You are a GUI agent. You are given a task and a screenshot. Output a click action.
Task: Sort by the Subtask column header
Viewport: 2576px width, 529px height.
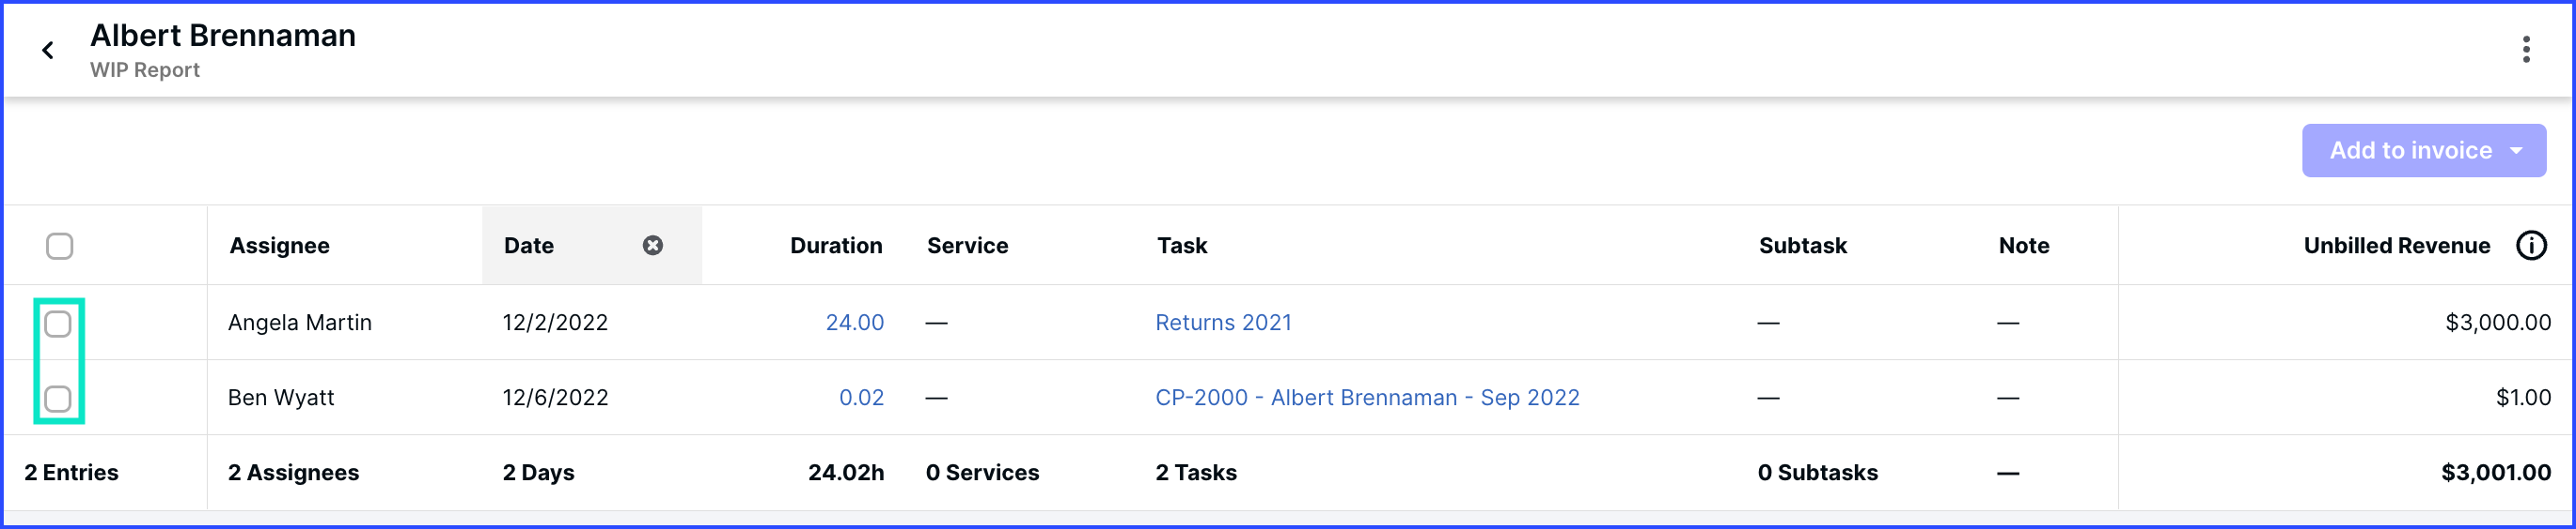1802,246
